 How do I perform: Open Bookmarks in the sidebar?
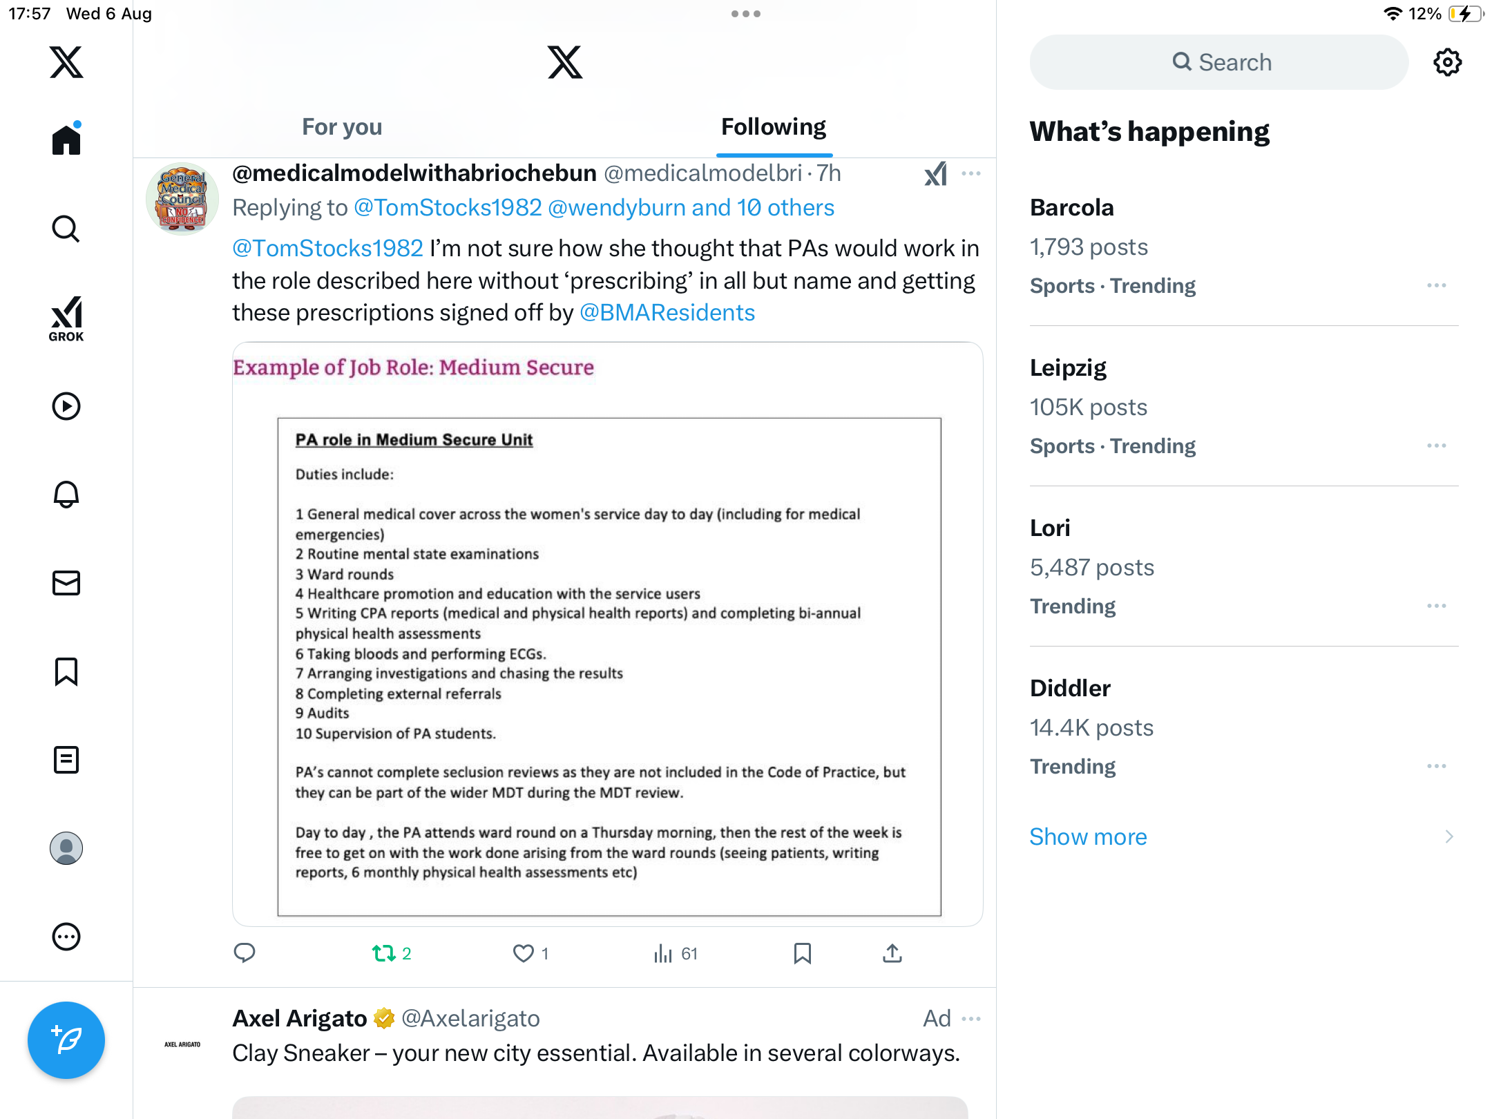66,671
